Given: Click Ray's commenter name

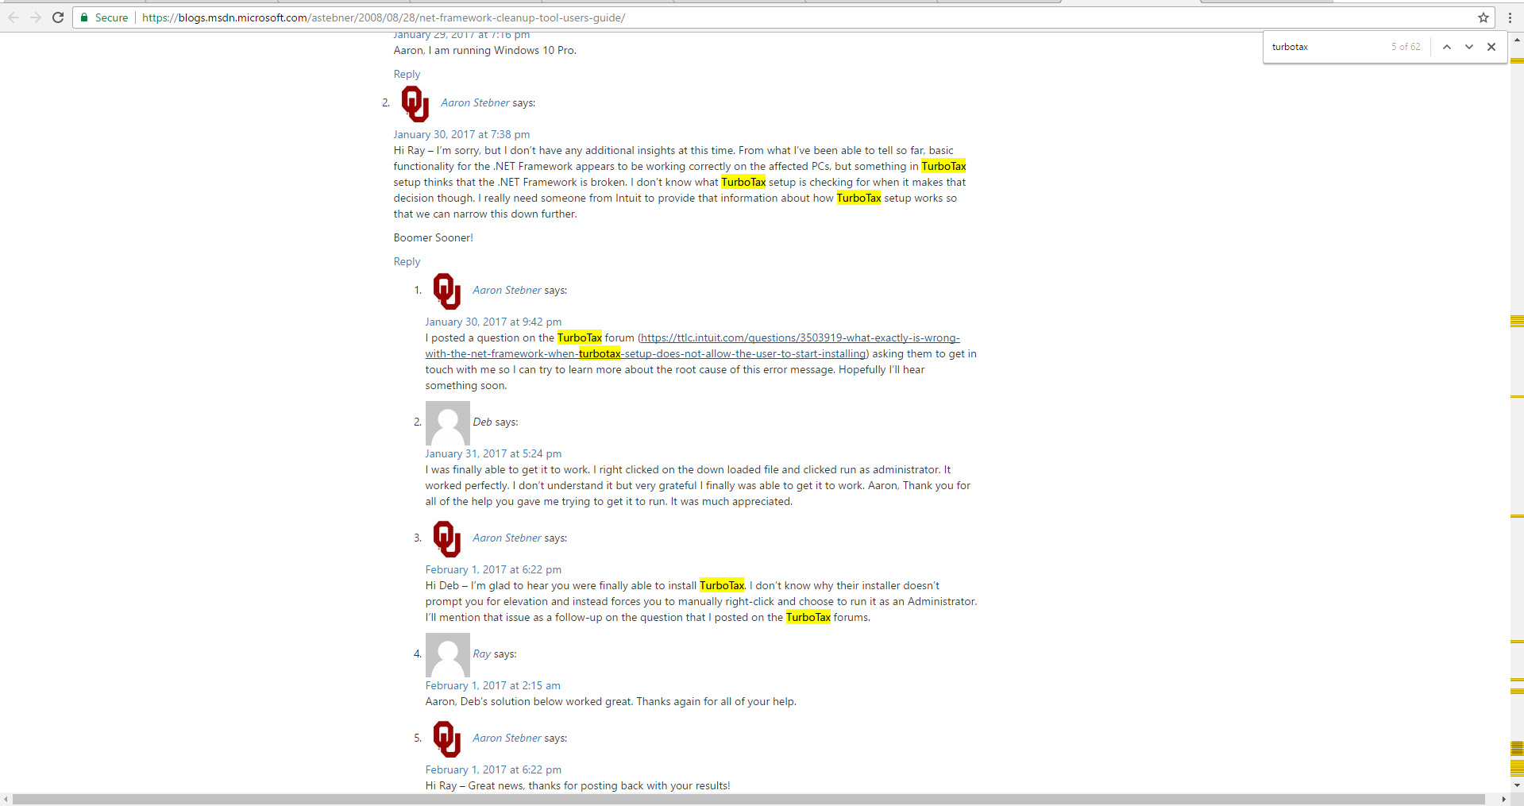Looking at the screenshot, I should [481, 654].
